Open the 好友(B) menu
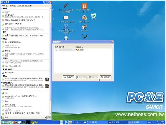Image resolution: width=166 pixels, height=125 pixels. [x=5, y=6]
